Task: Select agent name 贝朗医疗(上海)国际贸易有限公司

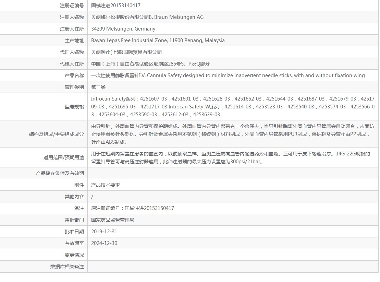Action: click(x=126, y=52)
